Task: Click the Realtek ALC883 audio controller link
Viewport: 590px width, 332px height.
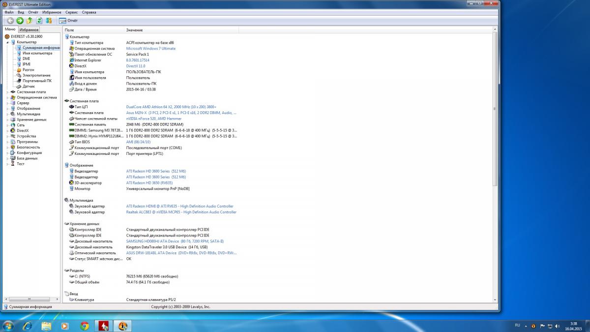Action: 181,212
